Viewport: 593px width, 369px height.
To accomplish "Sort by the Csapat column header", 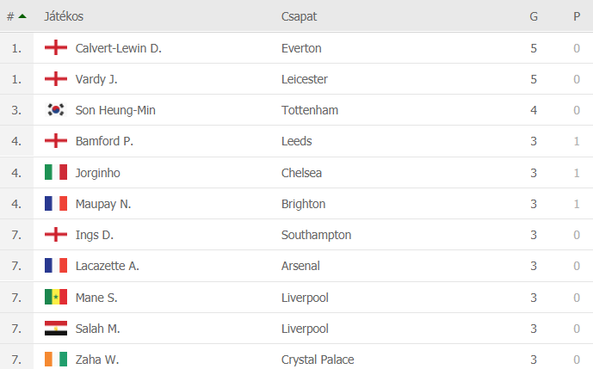I will pyautogui.click(x=299, y=16).
